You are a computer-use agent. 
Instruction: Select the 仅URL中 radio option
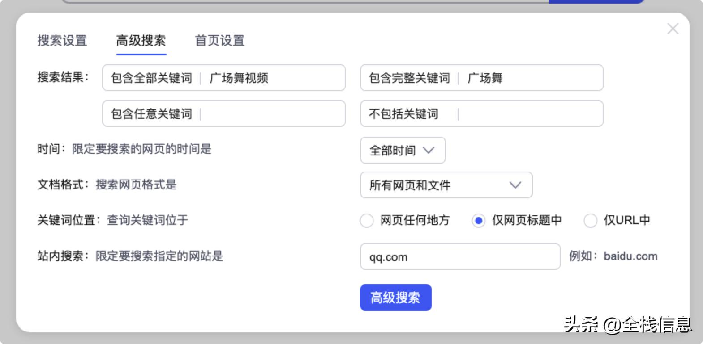(x=591, y=221)
